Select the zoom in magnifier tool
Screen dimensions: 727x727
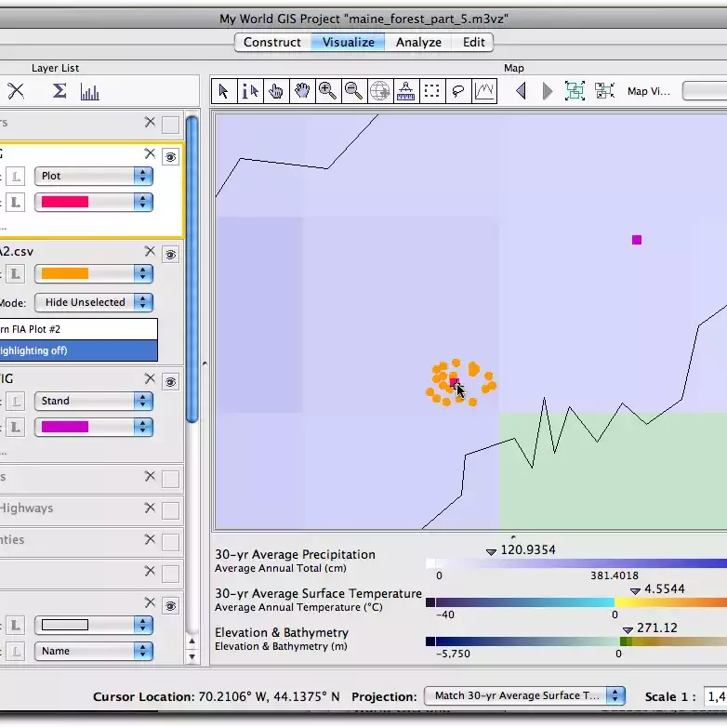327,90
